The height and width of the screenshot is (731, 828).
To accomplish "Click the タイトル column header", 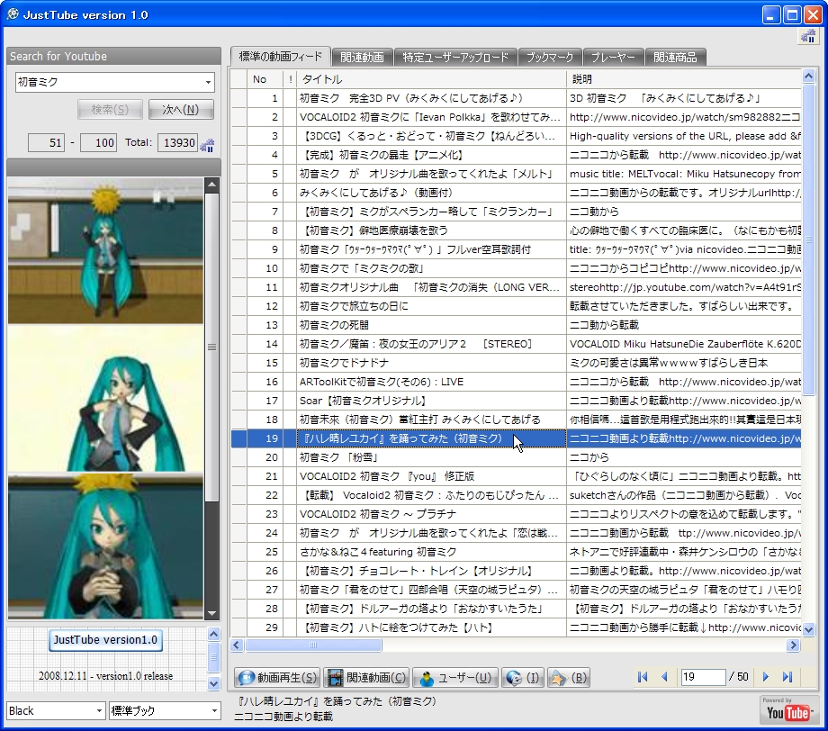I will pos(431,79).
